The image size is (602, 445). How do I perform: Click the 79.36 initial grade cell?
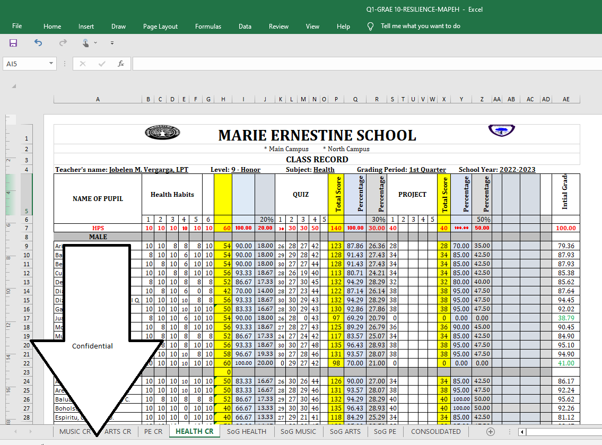point(566,246)
